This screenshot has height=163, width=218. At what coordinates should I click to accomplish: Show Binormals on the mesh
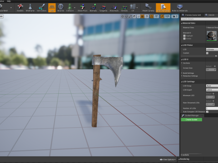pos(114,8)
